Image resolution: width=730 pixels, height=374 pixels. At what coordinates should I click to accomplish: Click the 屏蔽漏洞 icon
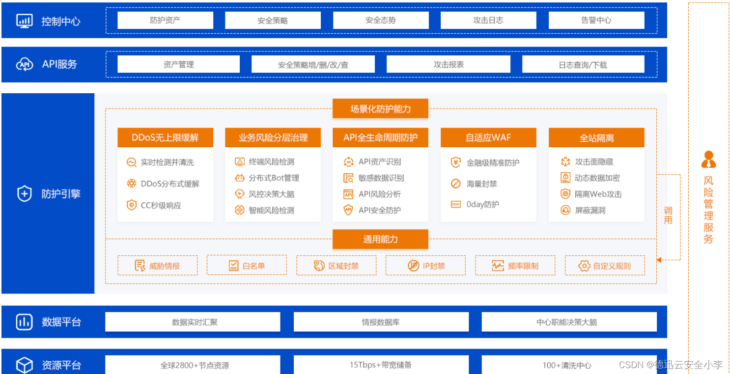565,210
